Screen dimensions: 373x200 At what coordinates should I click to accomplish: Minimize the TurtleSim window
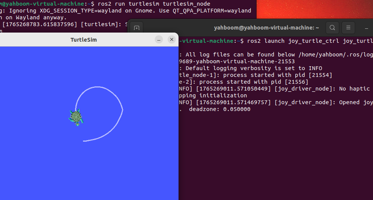pos(159,39)
